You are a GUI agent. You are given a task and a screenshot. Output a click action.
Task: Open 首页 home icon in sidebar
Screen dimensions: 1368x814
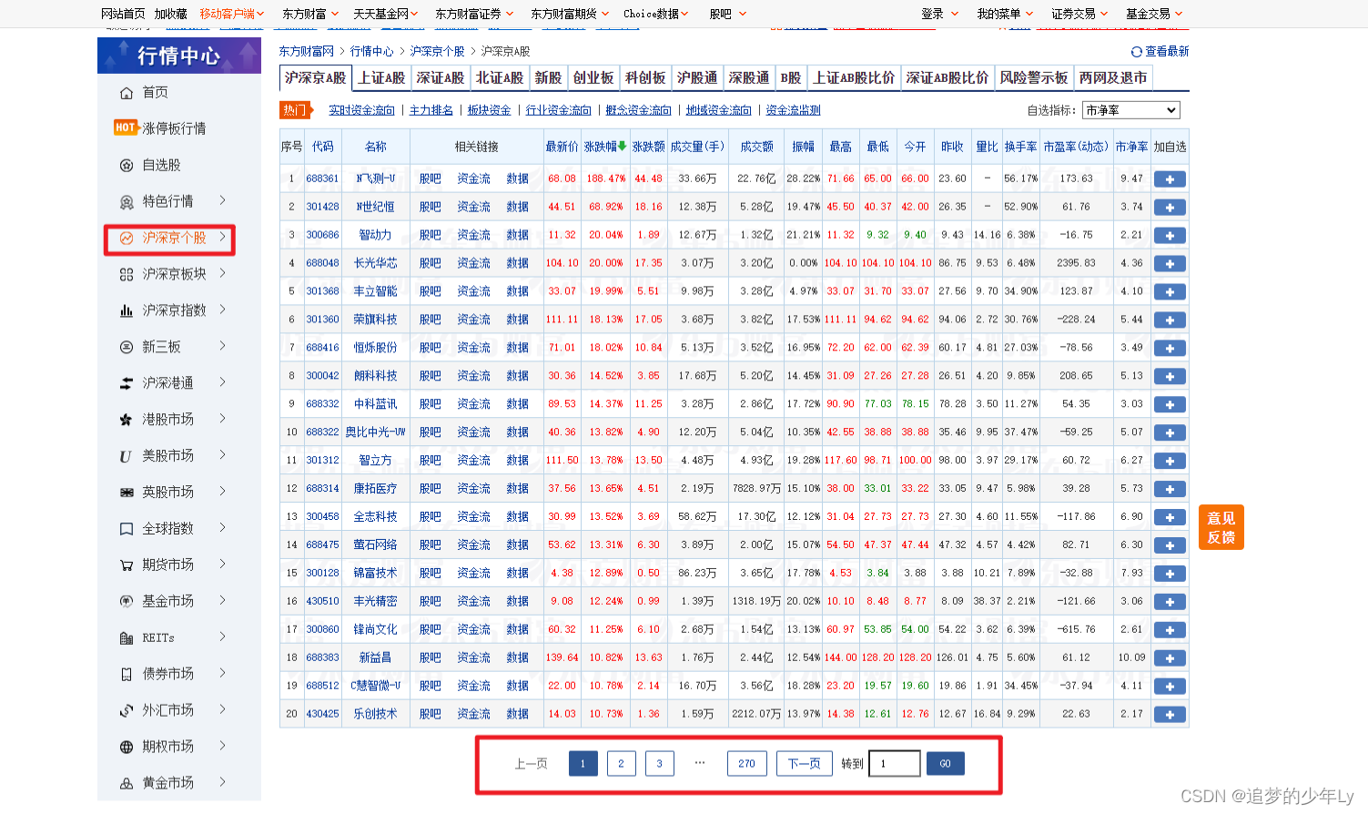[127, 93]
